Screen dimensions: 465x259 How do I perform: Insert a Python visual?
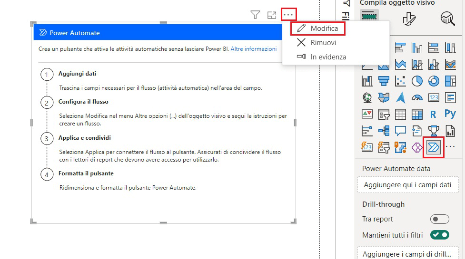(450, 114)
